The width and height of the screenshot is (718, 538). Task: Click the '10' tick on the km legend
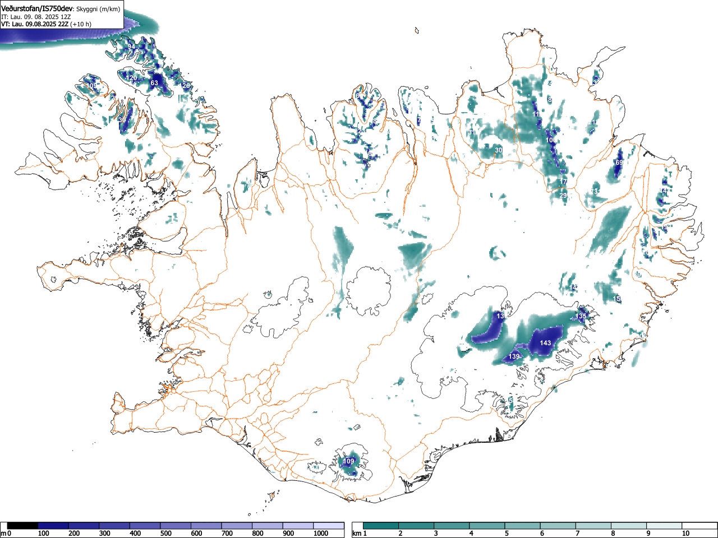[685, 534]
